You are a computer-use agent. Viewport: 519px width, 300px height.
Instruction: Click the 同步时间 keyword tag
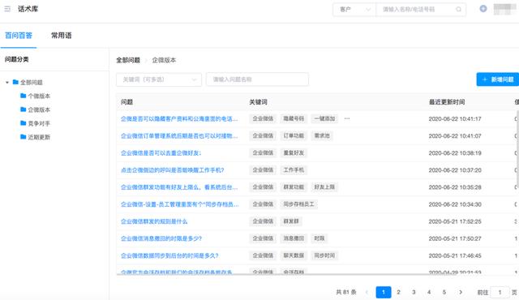(324, 255)
